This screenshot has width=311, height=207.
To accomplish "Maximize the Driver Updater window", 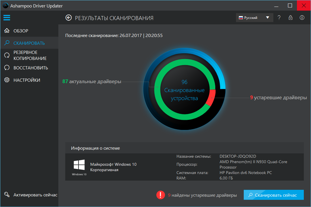I will click(x=290, y=5).
